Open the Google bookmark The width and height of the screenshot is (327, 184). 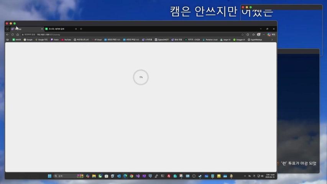(x=28, y=39)
